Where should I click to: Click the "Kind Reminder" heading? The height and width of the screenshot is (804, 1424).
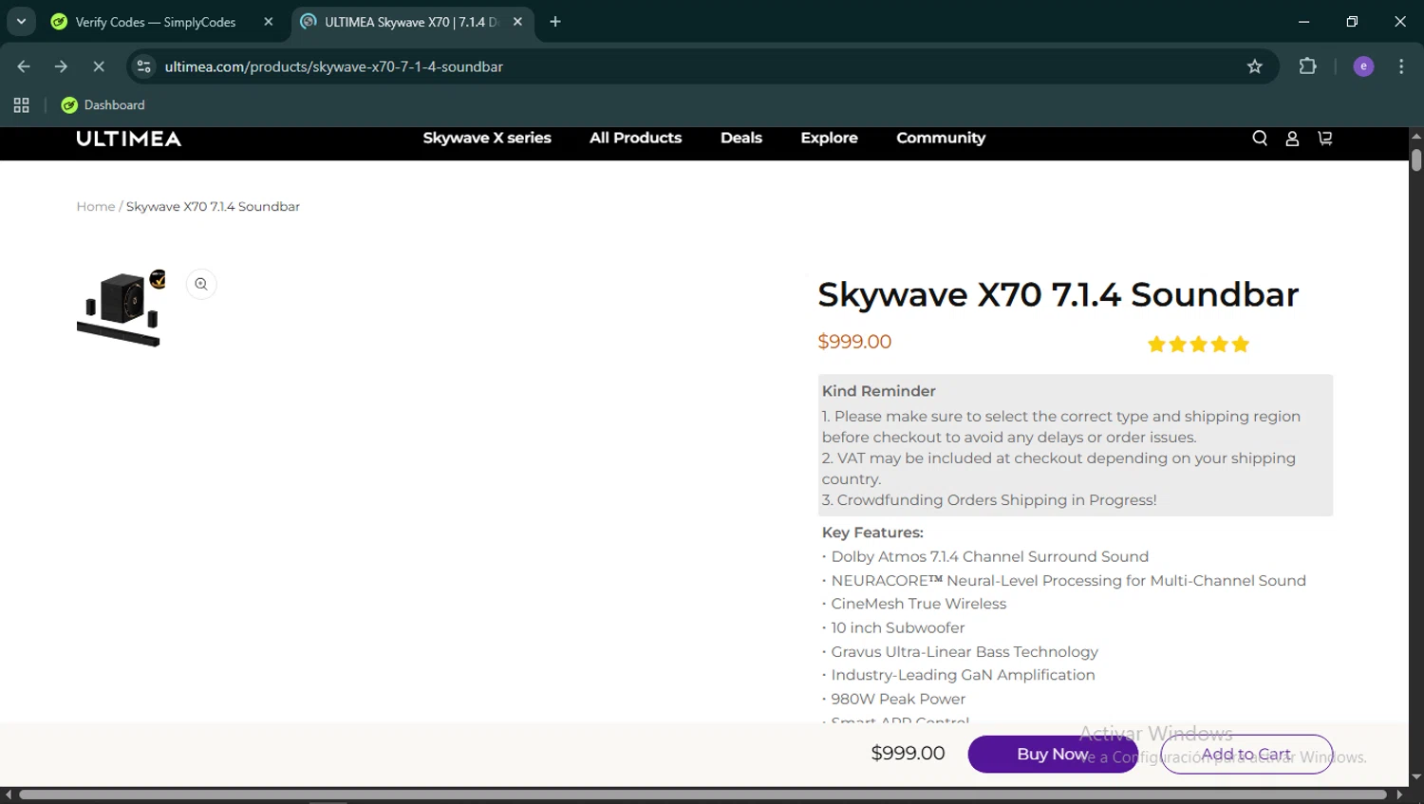[x=878, y=391]
